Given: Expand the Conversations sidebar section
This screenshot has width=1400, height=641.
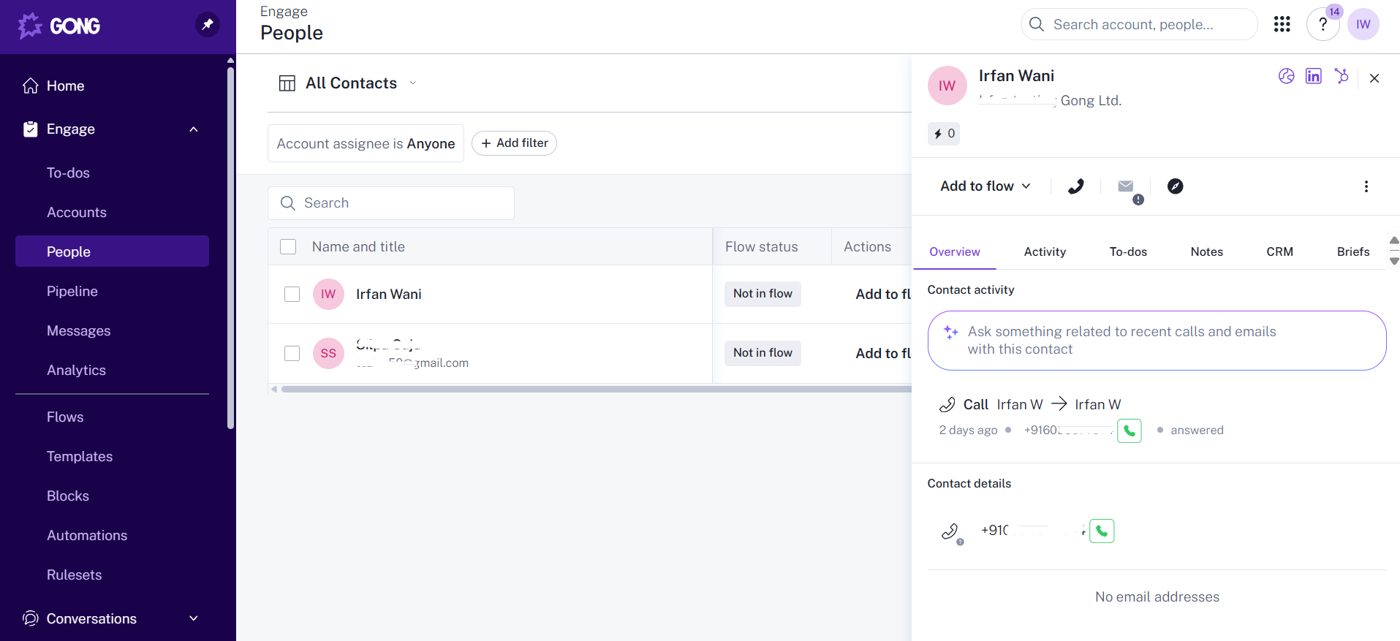Looking at the screenshot, I should 193,618.
